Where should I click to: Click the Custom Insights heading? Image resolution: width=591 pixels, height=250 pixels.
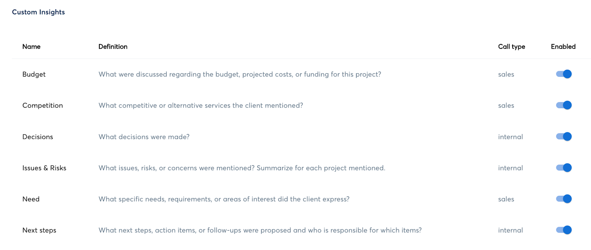38,12
